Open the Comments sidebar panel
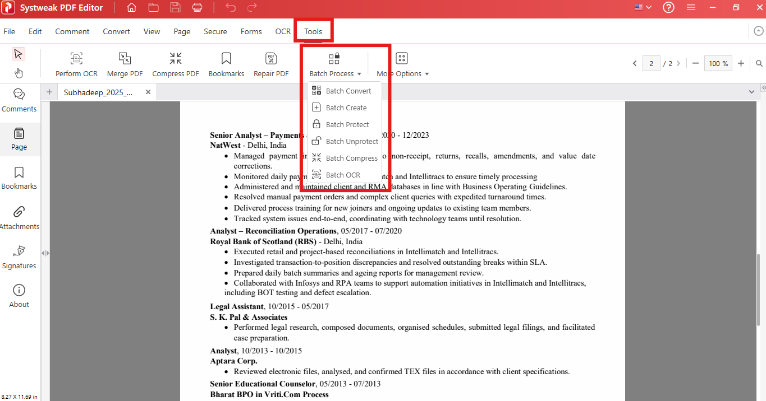Screen dimensions: 766x401 pos(19,100)
